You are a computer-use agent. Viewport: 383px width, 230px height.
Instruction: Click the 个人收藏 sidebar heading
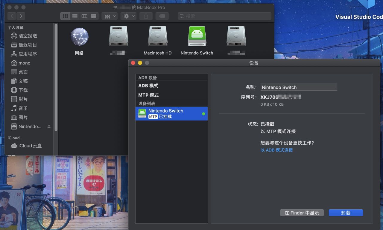click(16, 27)
